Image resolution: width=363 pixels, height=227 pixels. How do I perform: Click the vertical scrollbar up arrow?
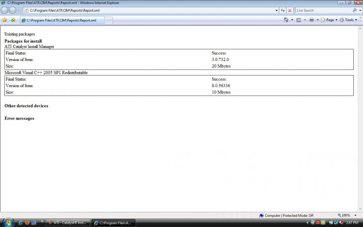click(360, 28)
